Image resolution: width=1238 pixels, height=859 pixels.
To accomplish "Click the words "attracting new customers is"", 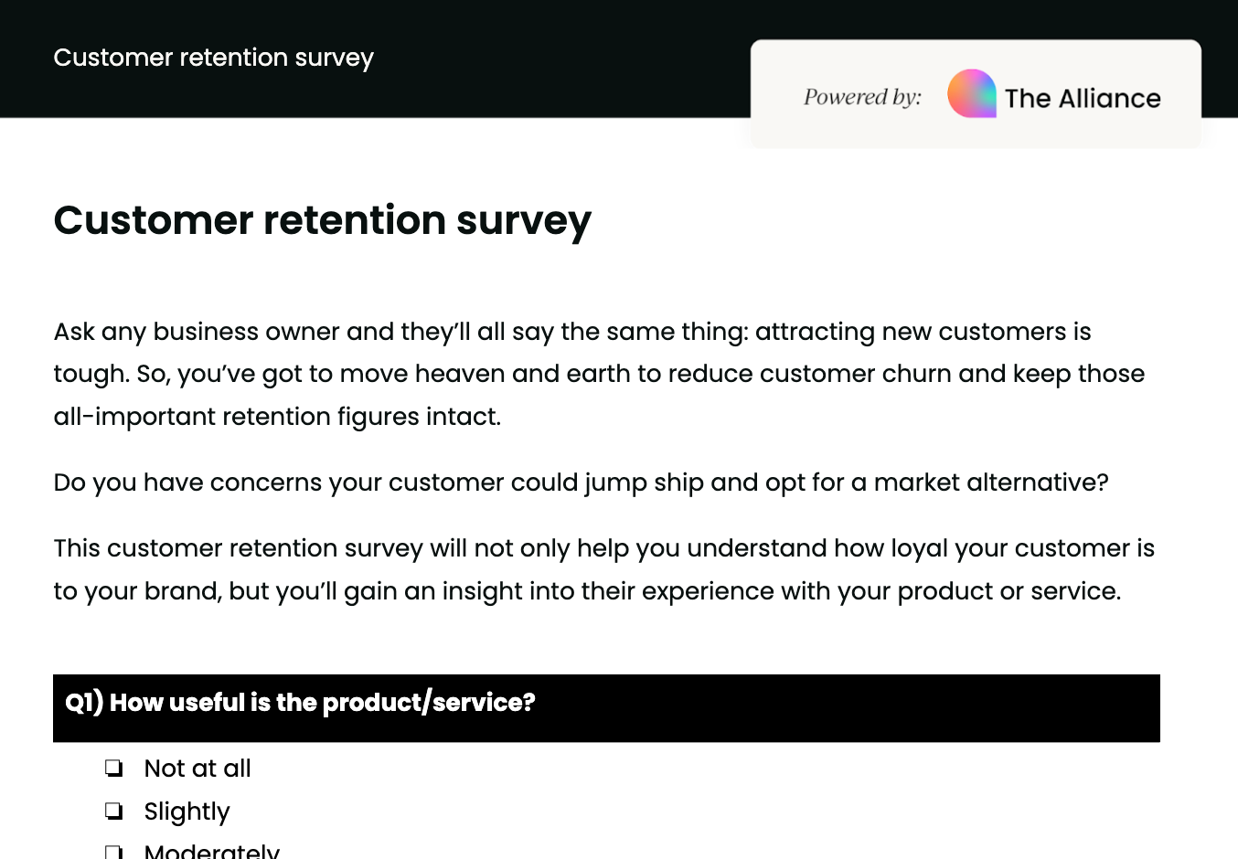I will [923, 332].
